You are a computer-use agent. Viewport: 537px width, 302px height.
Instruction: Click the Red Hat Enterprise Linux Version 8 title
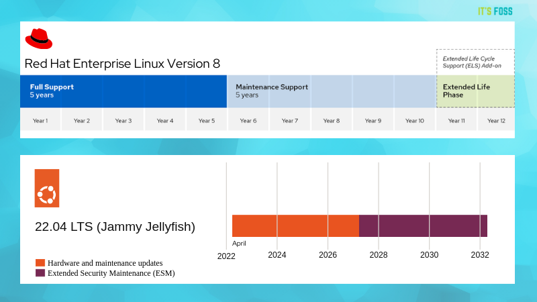tap(122, 64)
